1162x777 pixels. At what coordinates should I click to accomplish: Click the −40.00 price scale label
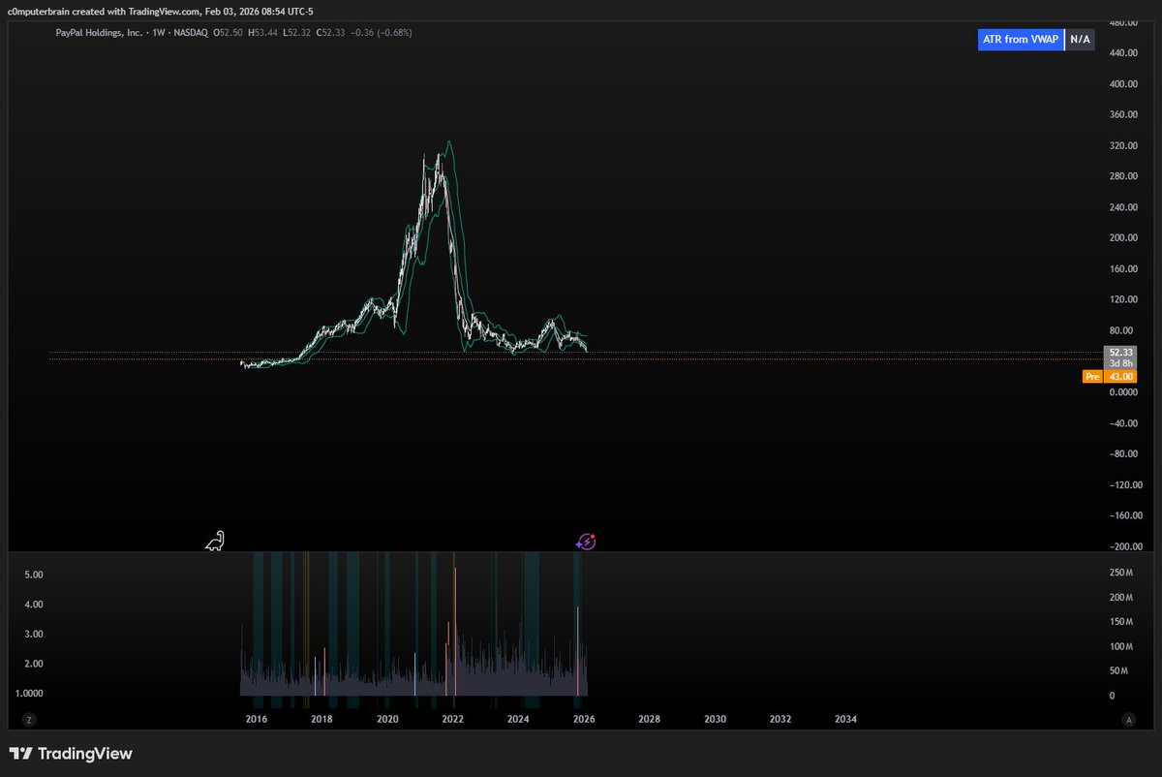pos(1123,423)
